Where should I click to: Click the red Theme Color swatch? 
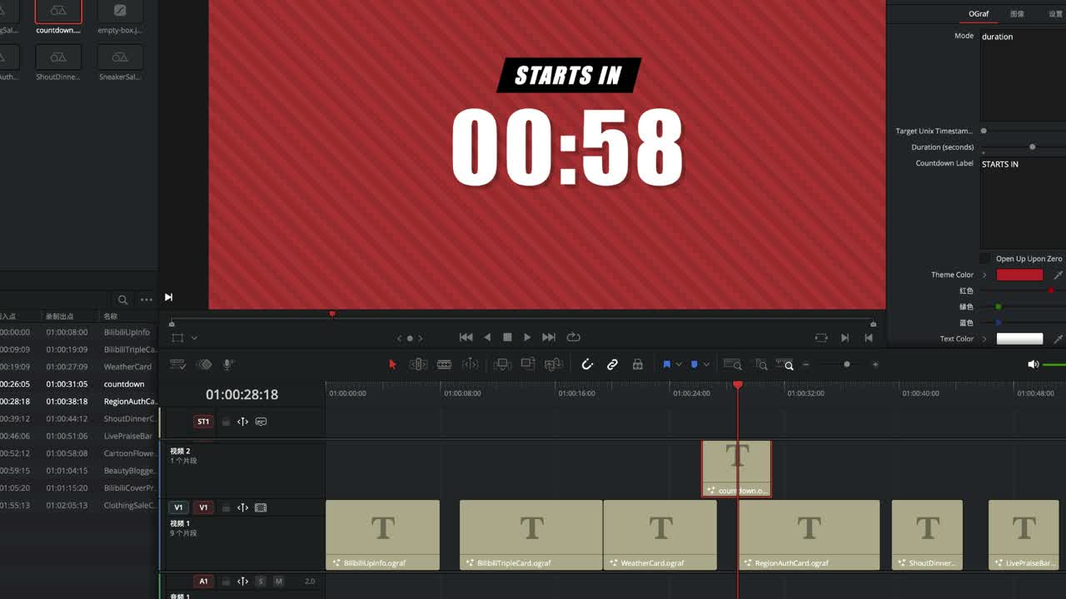[1019, 275]
